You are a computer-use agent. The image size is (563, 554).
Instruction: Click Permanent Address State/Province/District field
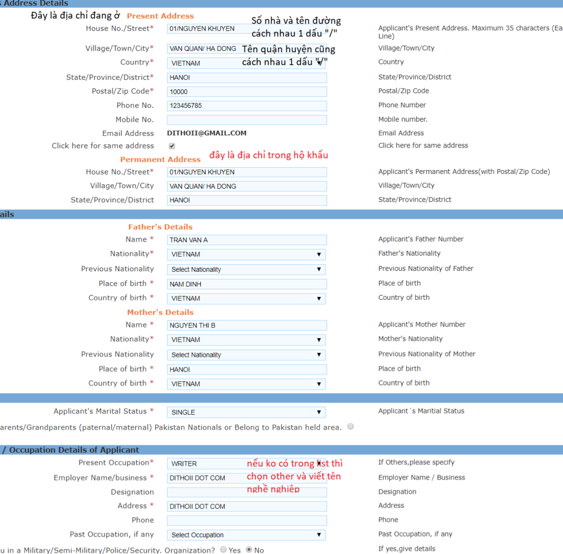coord(247,200)
